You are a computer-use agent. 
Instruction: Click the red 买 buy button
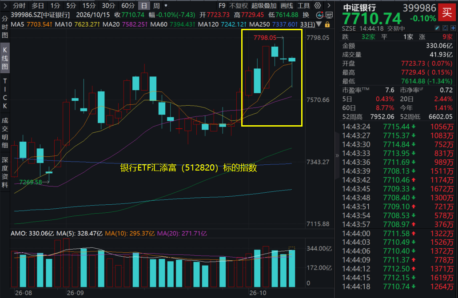point(447,12)
